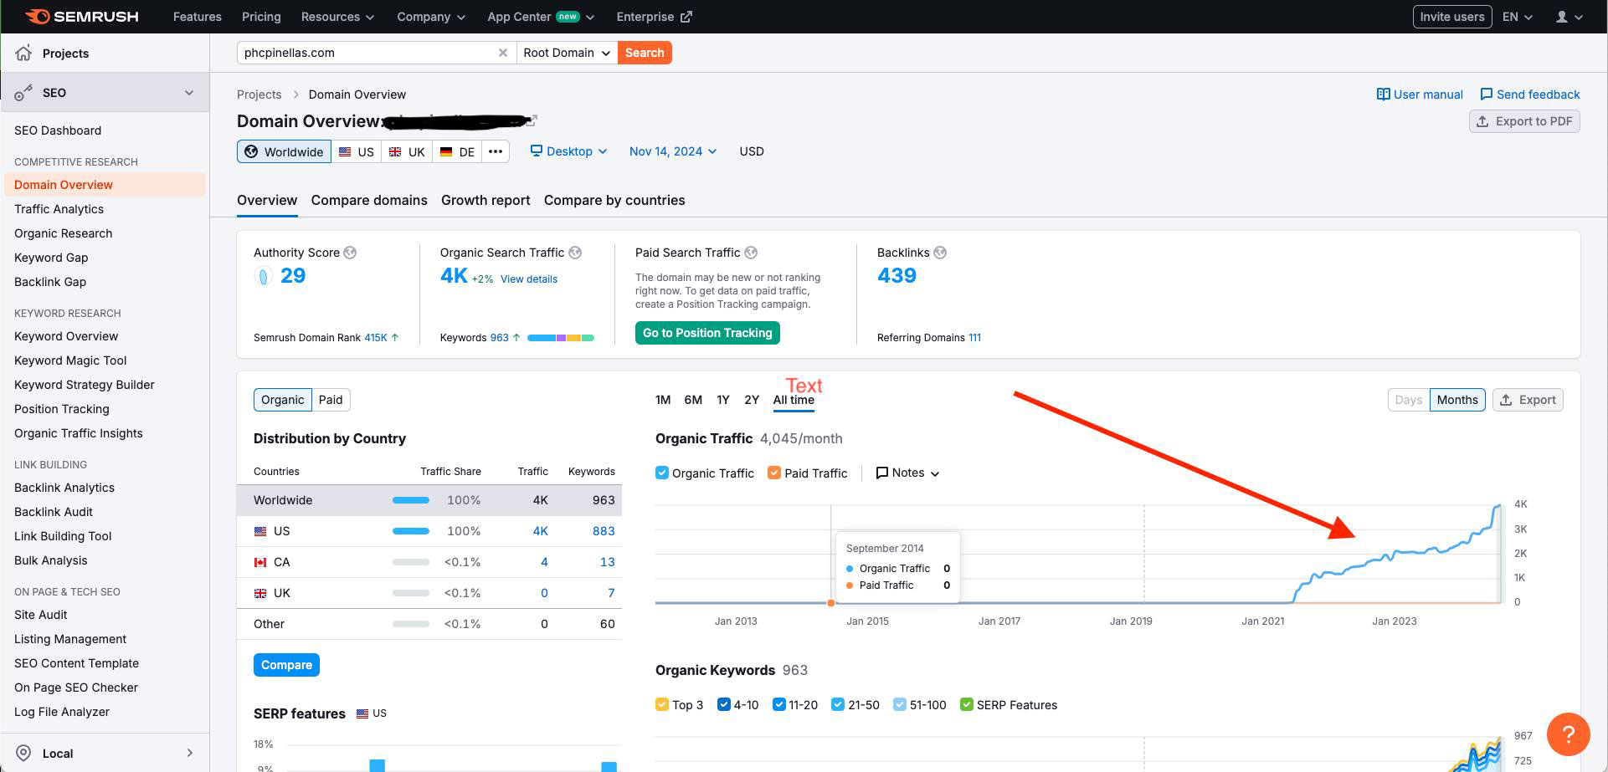Open Projects home icon in sidebar

pyautogui.click(x=23, y=53)
